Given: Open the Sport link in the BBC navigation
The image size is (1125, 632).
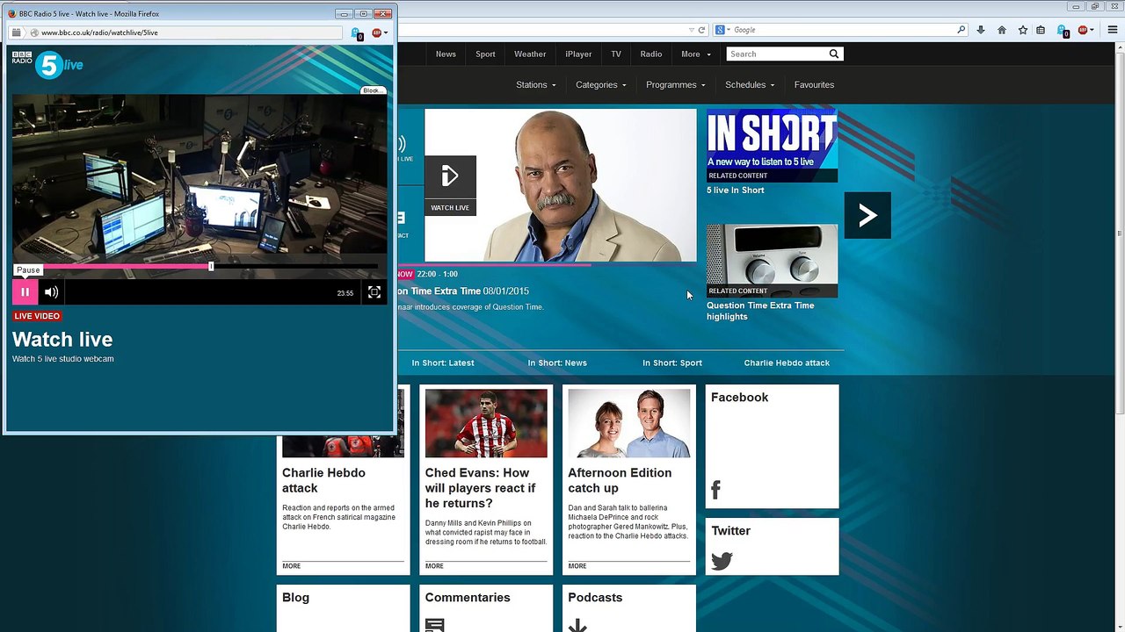Looking at the screenshot, I should click(x=485, y=54).
